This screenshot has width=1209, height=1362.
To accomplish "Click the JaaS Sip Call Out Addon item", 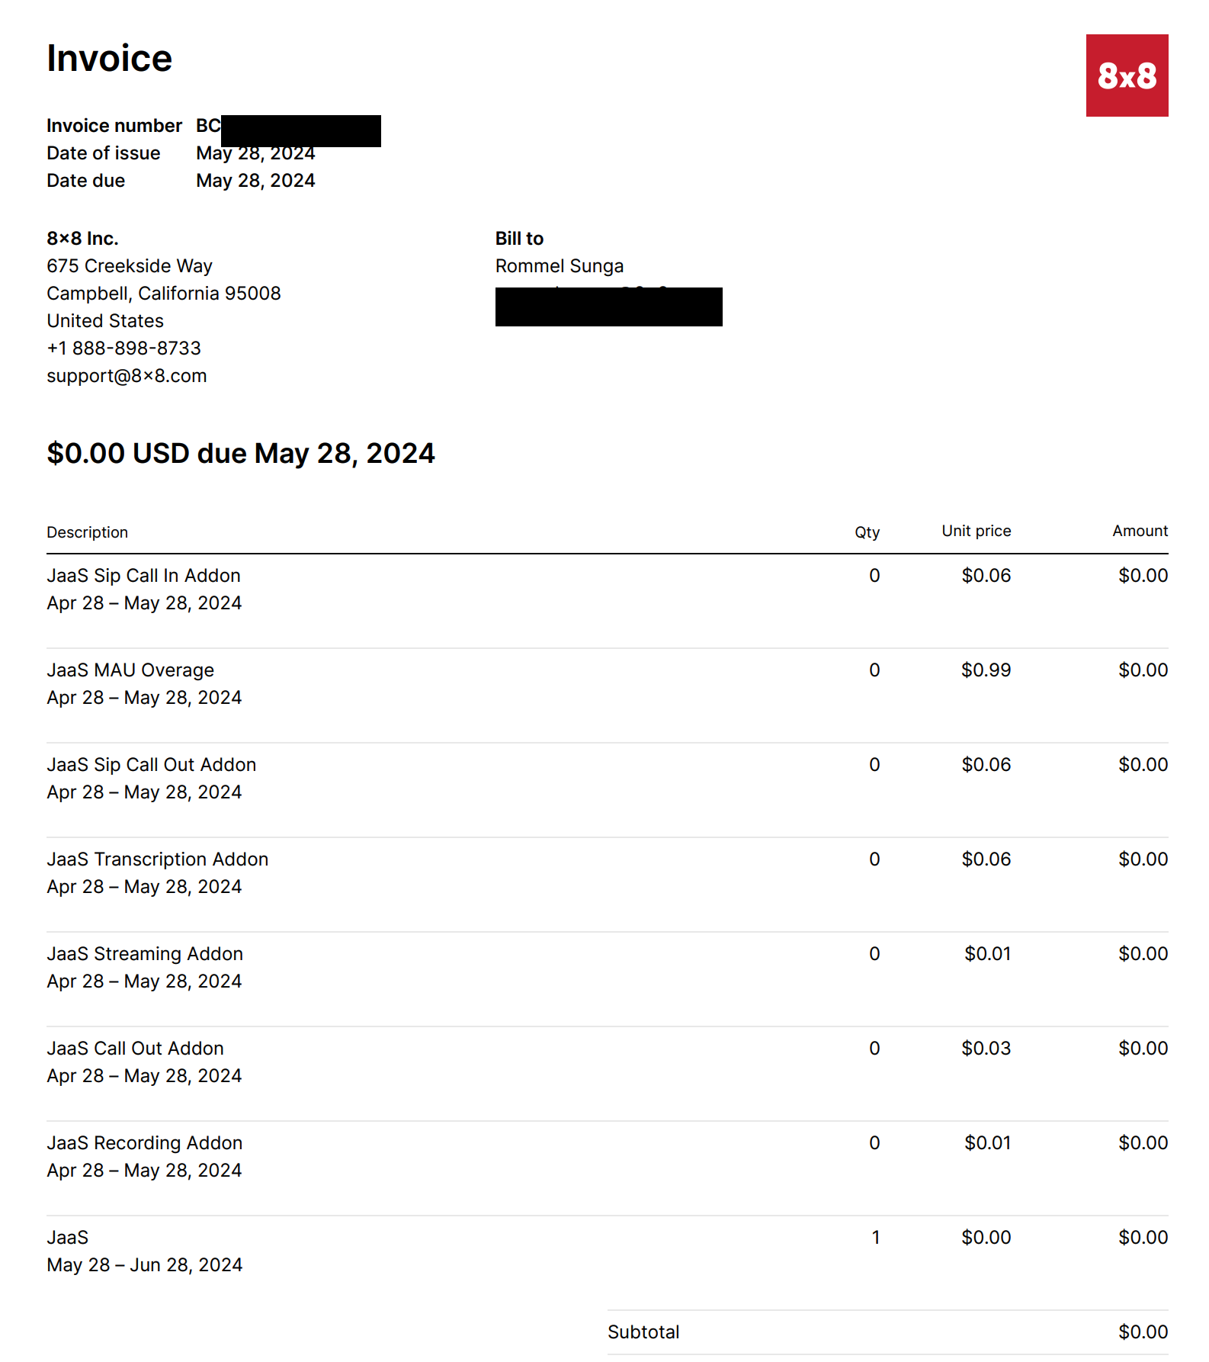I will tap(151, 765).
